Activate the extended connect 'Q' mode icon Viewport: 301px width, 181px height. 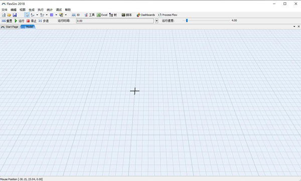pos(42,15)
